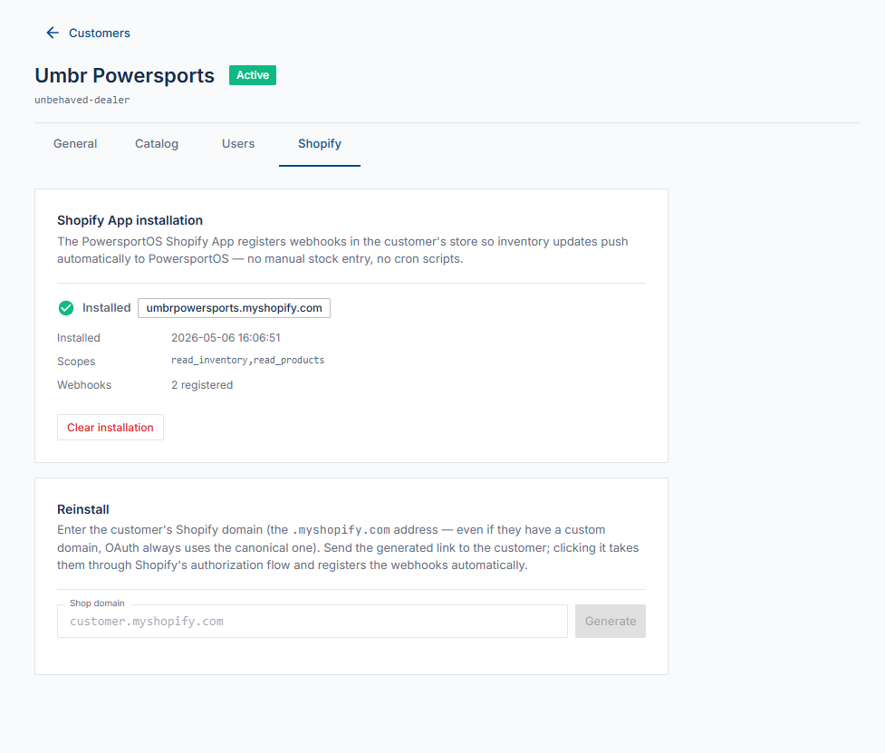Click the green Installed checkmark icon
The image size is (885, 753).
click(66, 308)
